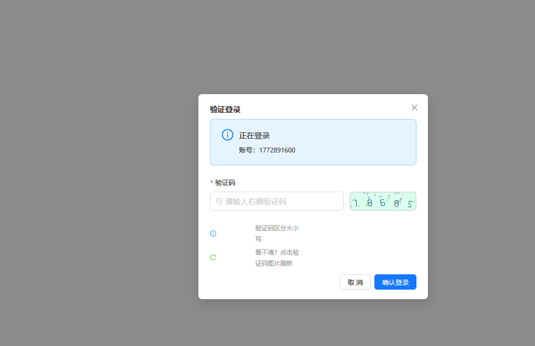Click the small blue info icon near 验证码区分大小写
The height and width of the screenshot is (346, 535).
point(213,233)
